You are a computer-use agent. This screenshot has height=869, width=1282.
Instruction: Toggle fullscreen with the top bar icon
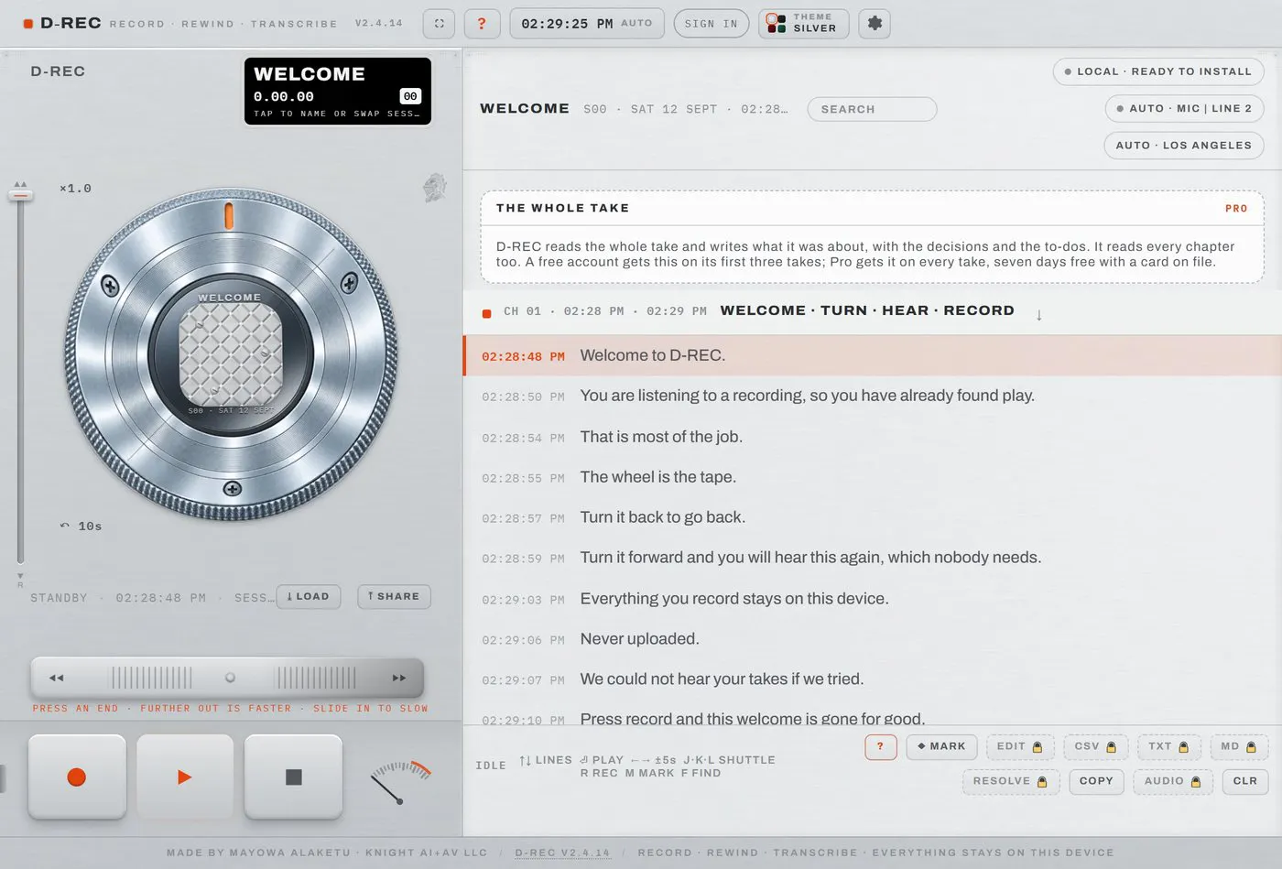pos(439,24)
